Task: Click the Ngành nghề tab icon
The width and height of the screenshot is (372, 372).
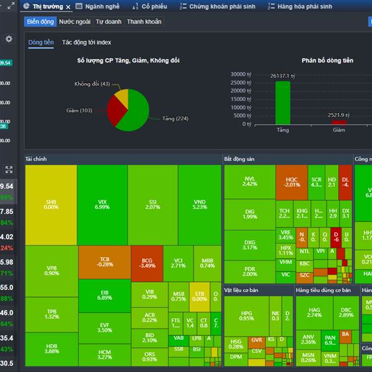Action: tap(79, 6)
